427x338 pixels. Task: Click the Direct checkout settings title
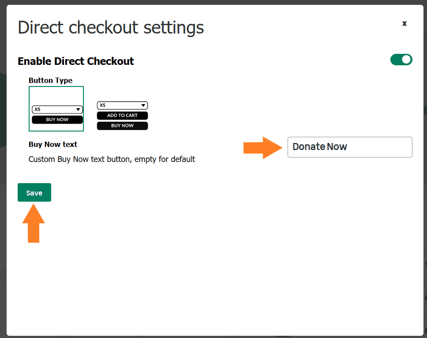point(111,28)
